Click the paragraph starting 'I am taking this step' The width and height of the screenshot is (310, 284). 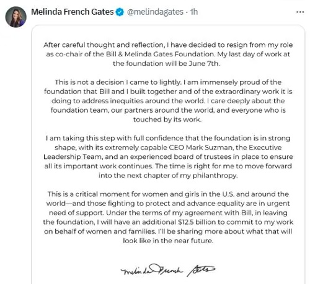click(168, 157)
